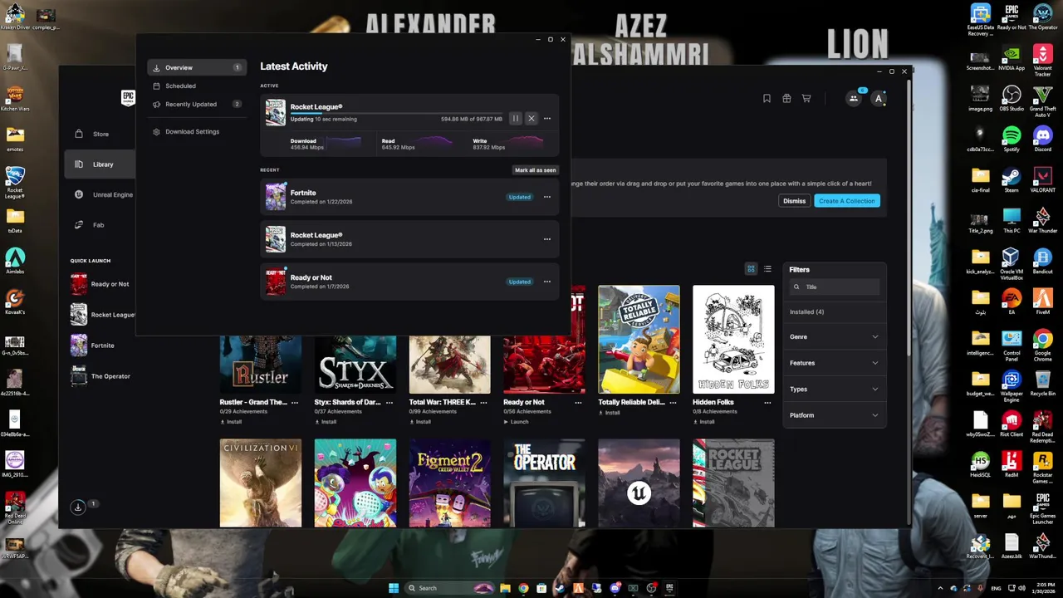
Task: Open options for Rocket League completed on 1/13/2026
Action: (547, 239)
